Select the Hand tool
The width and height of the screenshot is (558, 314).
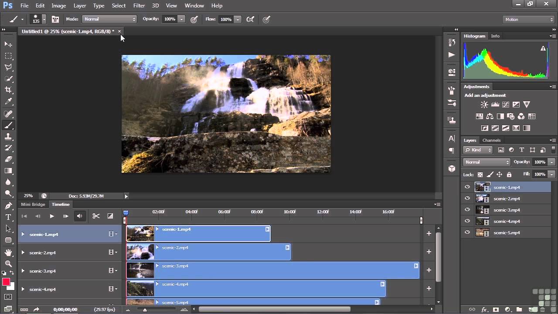(x=8, y=252)
